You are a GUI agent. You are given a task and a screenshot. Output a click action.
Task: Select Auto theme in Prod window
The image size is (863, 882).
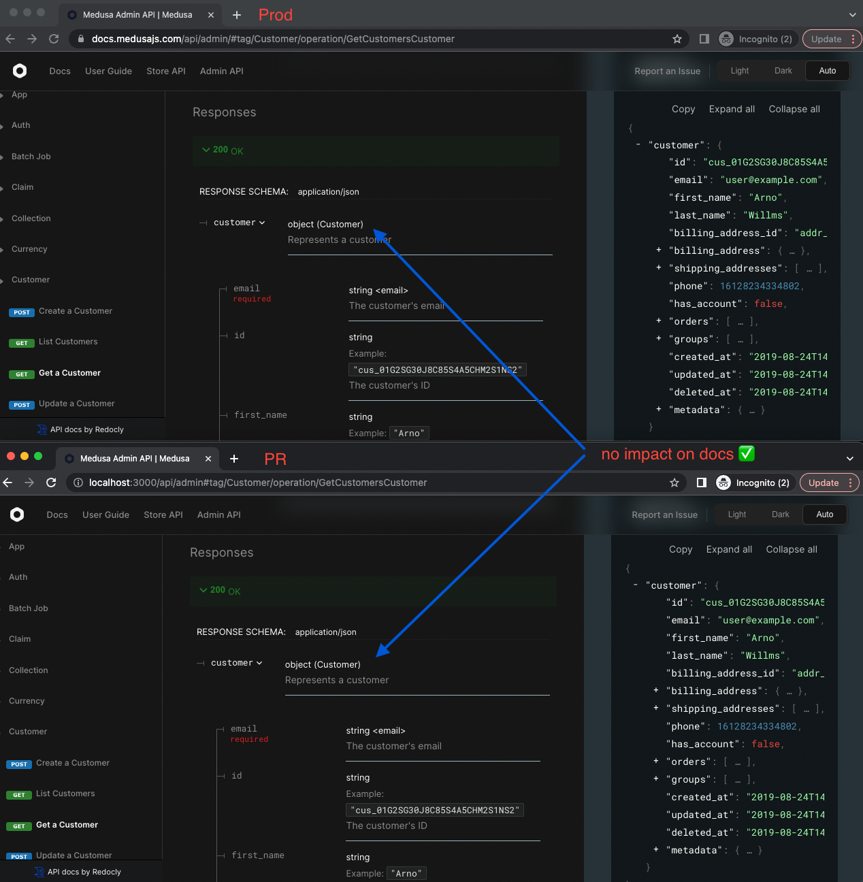click(x=828, y=71)
